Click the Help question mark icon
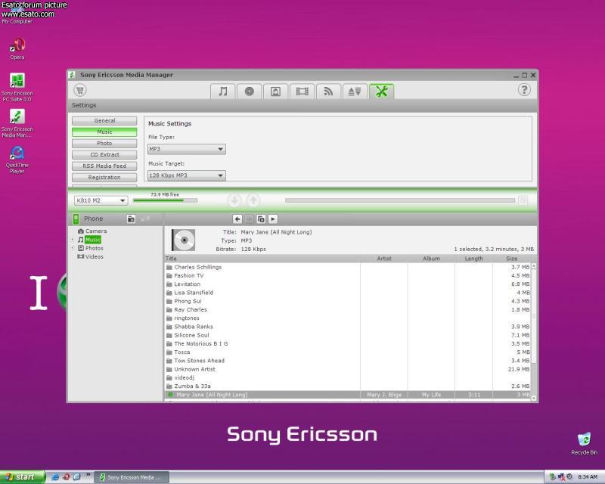This screenshot has height=484, width=605. point(524,90)
